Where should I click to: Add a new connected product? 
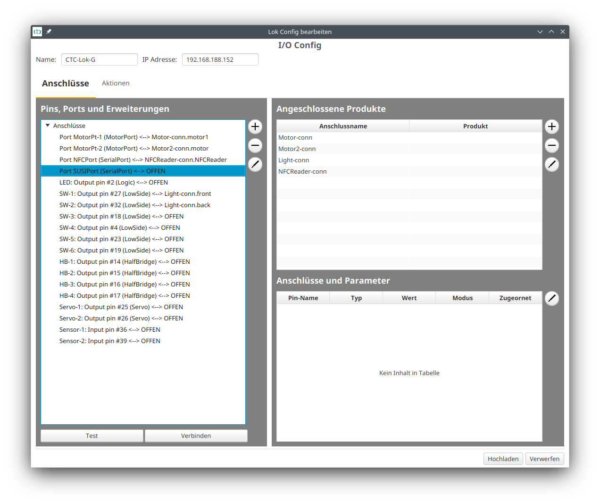click(552, 126)
